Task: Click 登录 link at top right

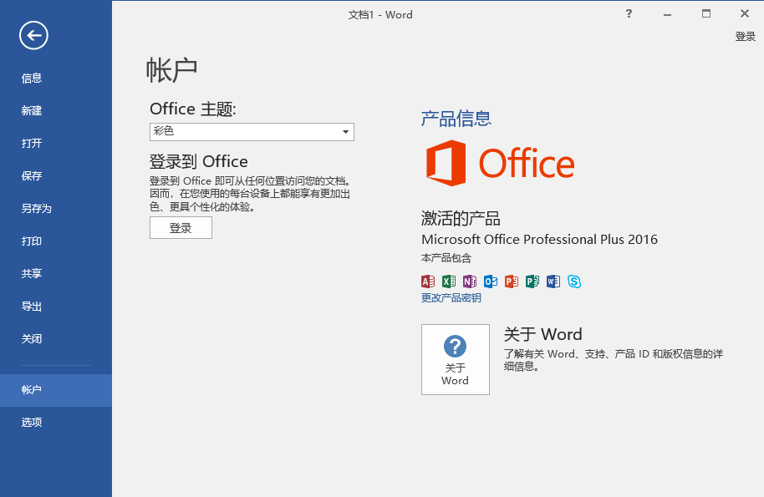Action: click(745, 37)
